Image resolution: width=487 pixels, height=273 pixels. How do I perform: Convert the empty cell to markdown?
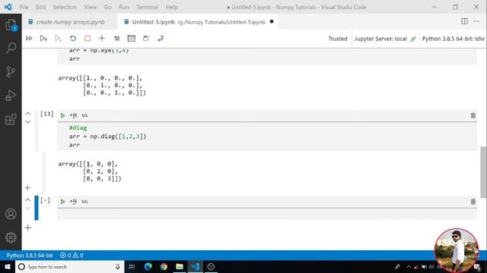pos(84,202)
